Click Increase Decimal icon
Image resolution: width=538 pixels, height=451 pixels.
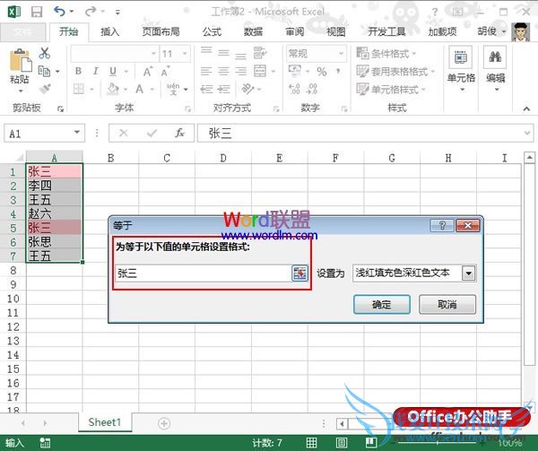click(294, 89)
